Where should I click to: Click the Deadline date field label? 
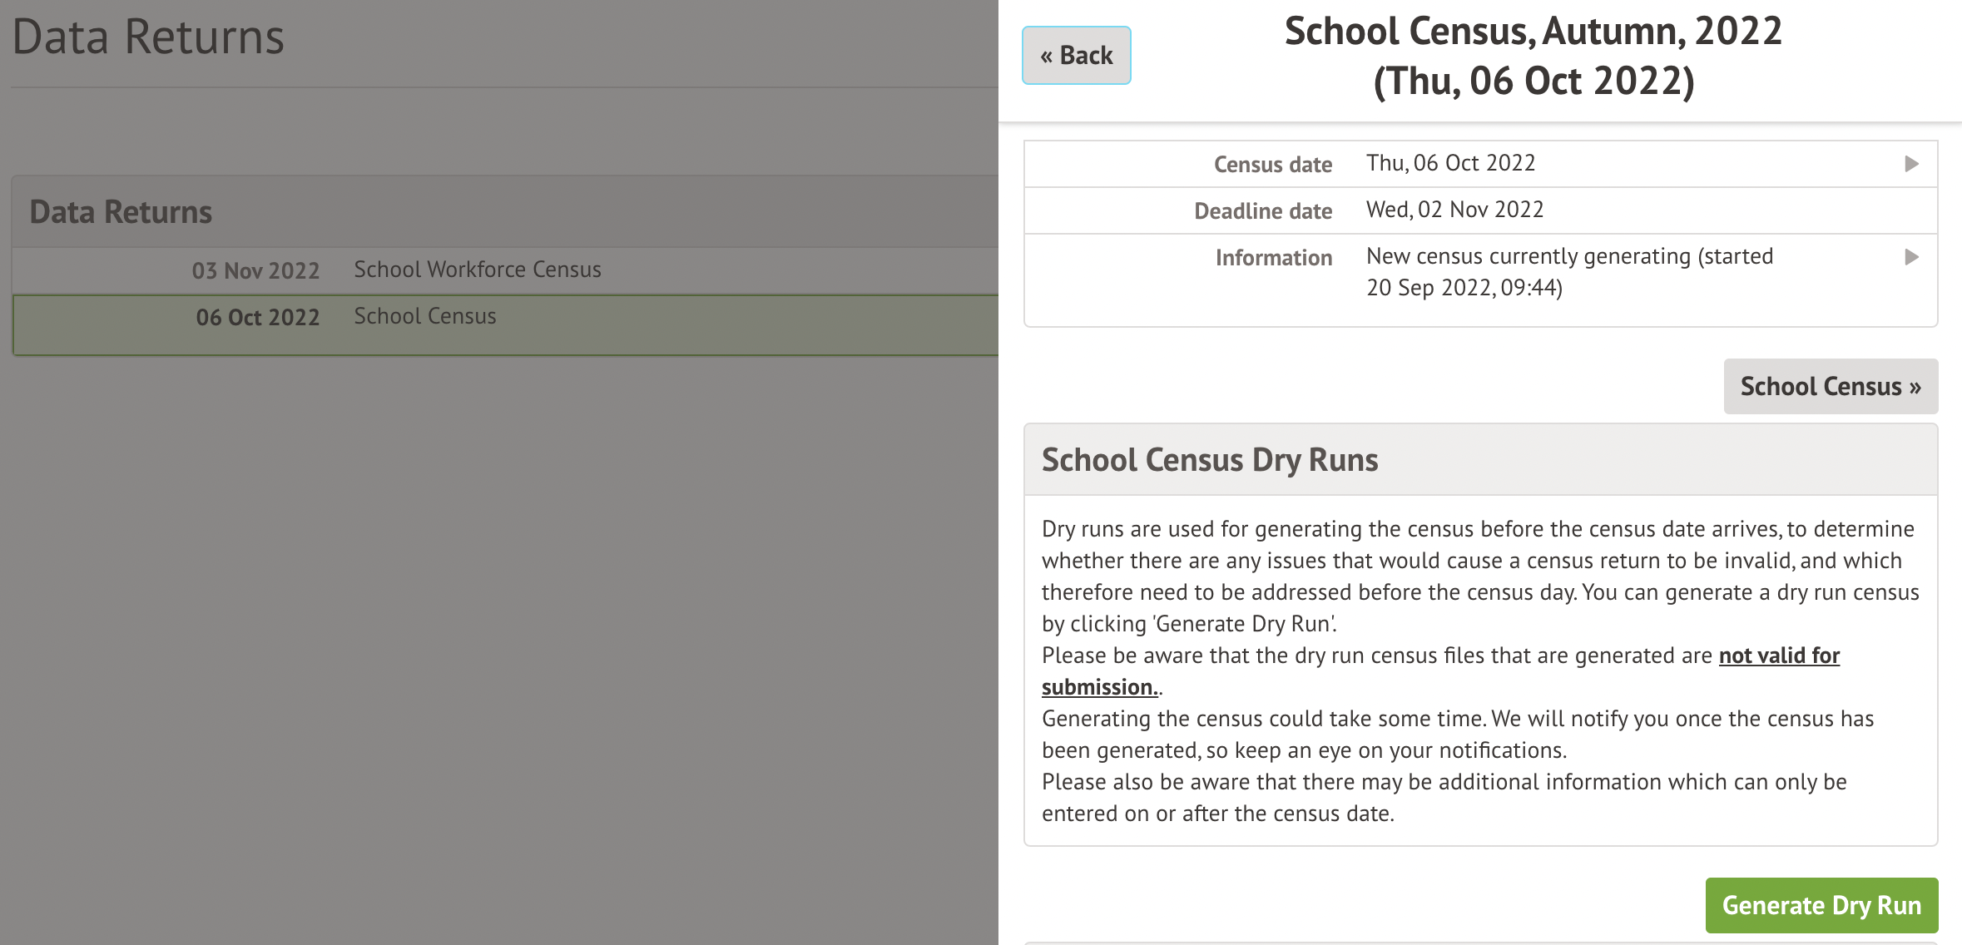pos(1262,211)
